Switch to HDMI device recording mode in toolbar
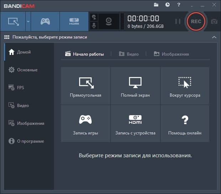 click(x=74, y=21)
